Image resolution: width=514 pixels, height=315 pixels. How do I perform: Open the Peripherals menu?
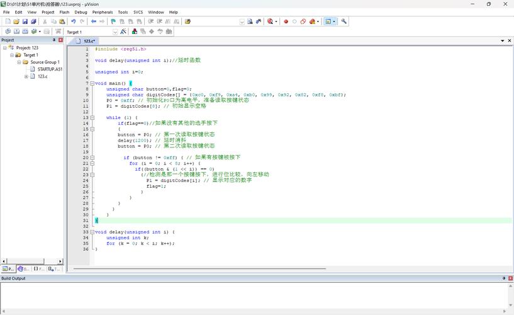coord(102,12)
